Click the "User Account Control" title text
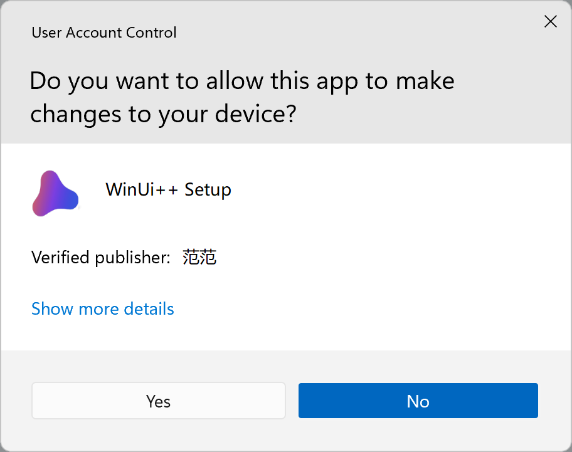The height and width of the screenshot is (452, 572). 104,33
